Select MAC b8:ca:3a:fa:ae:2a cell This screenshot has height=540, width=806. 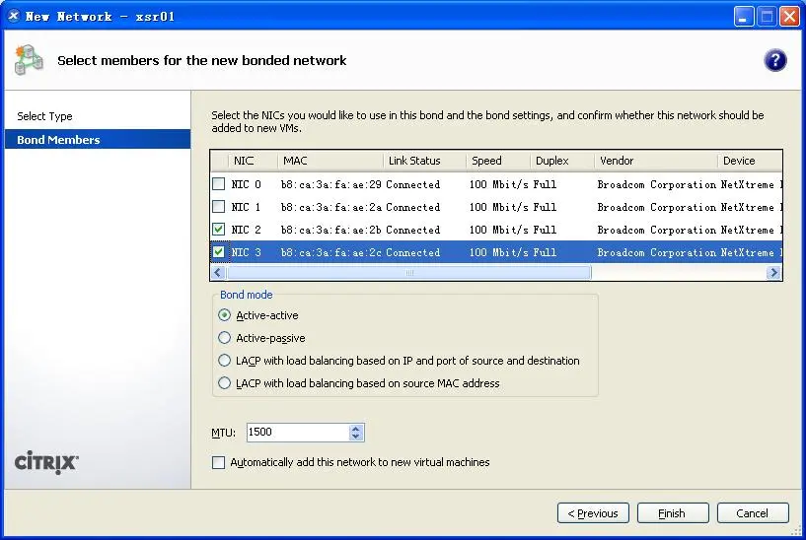[331, 207]
